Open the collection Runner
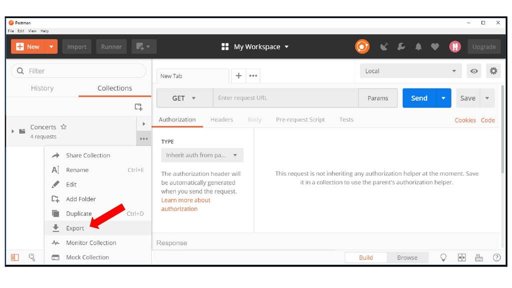Viewport: 512px width, 288px height. point(111,46)
